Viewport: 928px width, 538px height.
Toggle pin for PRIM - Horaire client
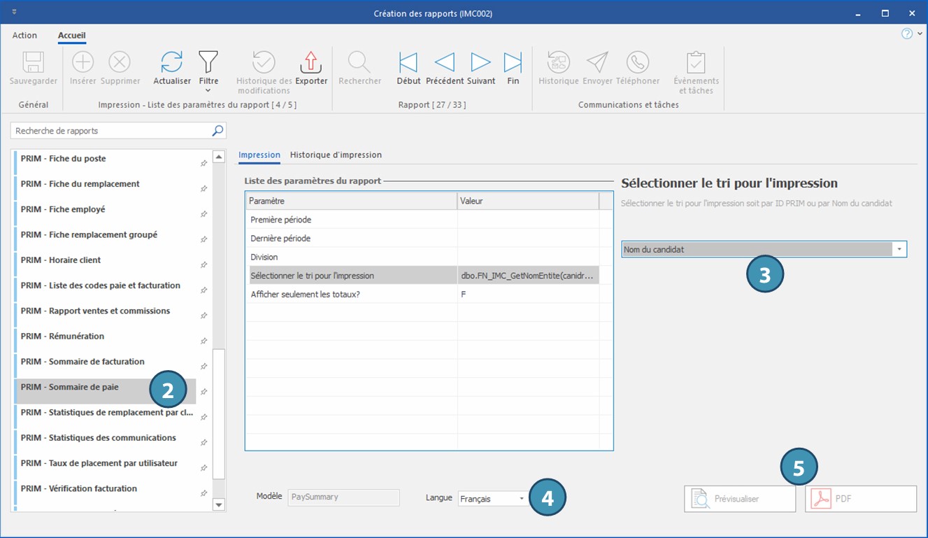coord(204,264)
